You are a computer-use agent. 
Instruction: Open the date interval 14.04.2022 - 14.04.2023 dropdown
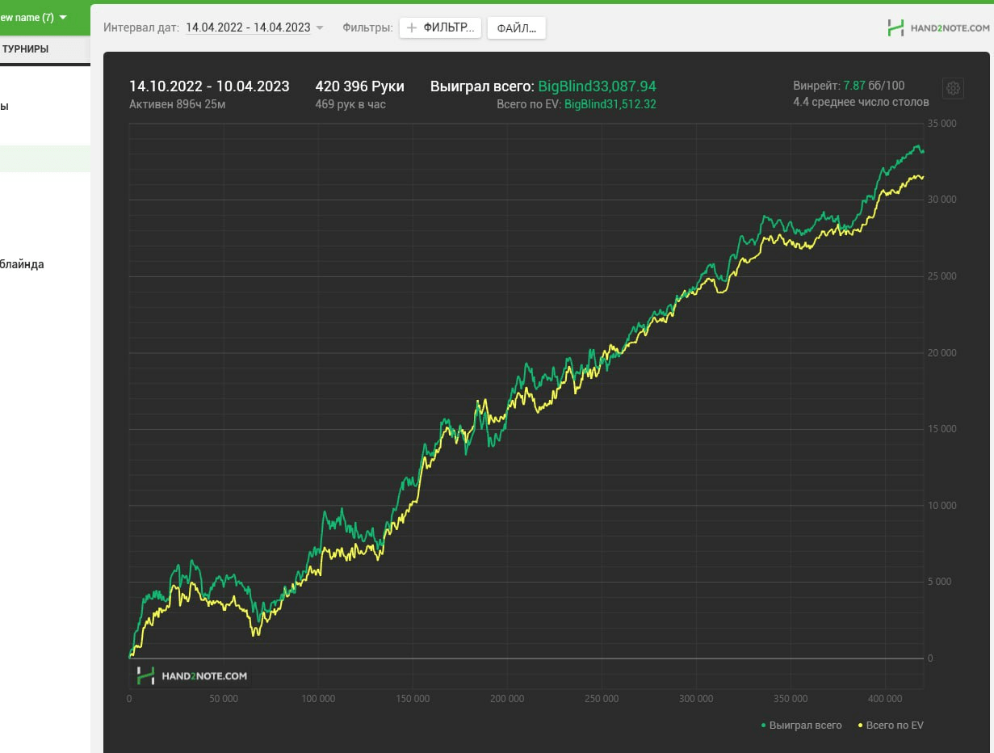click(254, 27)
